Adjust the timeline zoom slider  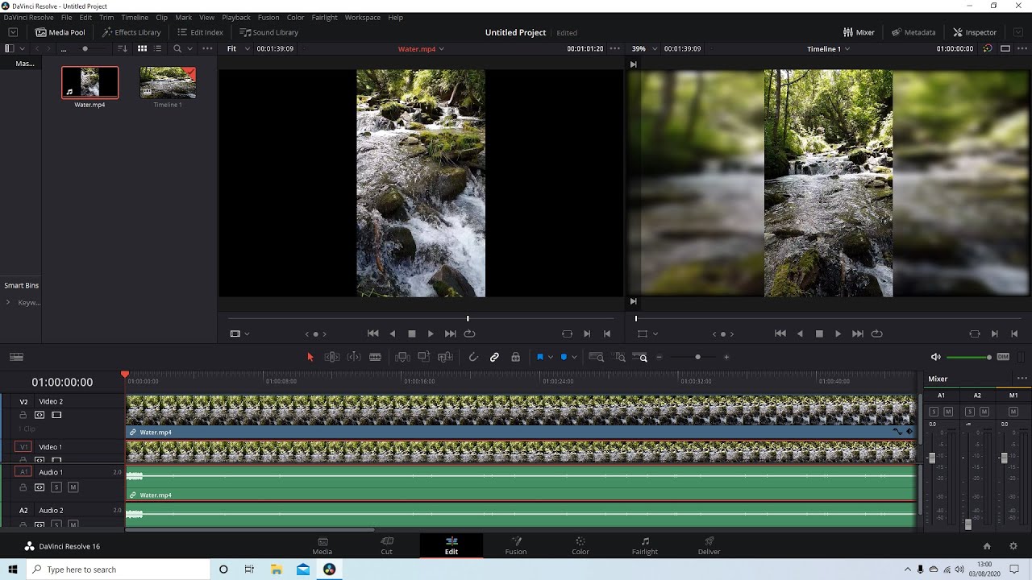point(697,357)
